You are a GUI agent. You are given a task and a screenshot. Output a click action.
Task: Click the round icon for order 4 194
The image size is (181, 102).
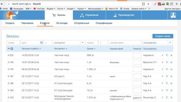(171, 69)
